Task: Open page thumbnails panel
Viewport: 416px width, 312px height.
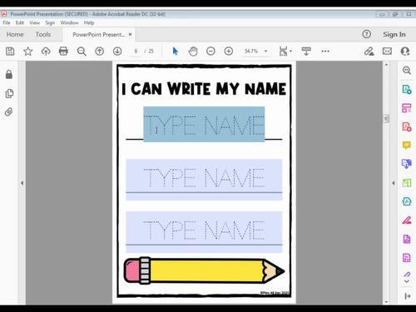Action: pyautogui.click(x=9, y=93)
